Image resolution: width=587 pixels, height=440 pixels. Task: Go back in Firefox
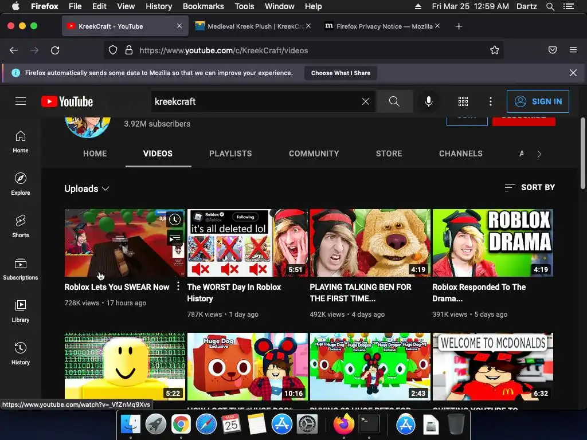pos(14,50)
